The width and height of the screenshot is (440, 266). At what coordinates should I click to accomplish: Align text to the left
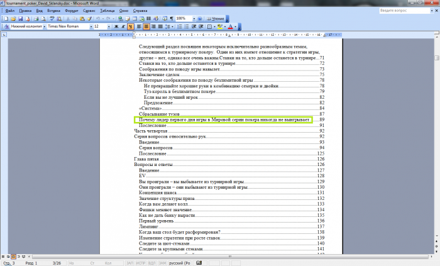[x=139, y=26]
